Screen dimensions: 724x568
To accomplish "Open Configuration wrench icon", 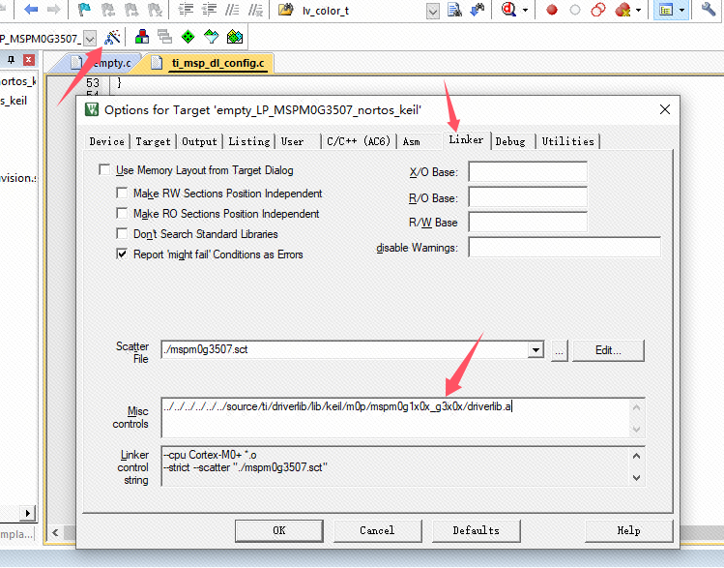I will (709, 10).
